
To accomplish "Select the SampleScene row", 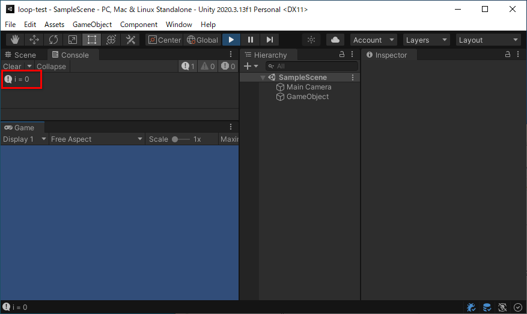I will (300, 77).
